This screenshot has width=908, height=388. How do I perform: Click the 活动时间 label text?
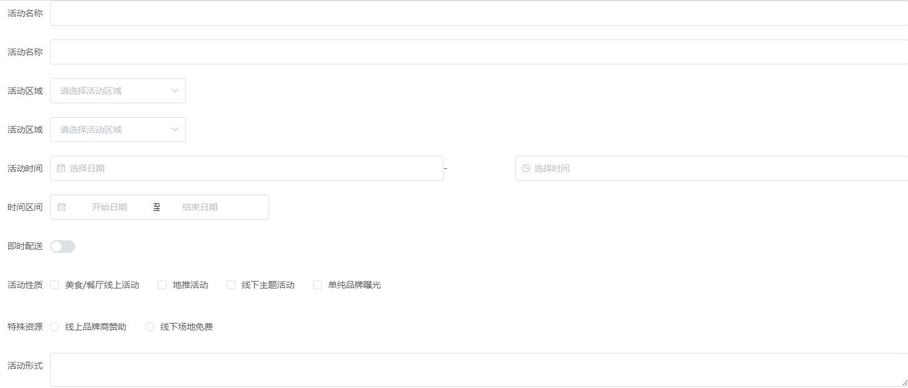[25, 168]
